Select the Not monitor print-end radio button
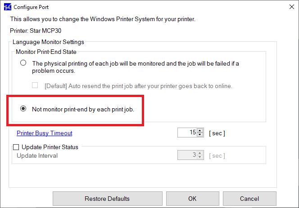The width and height of the screenshot is (299, 208). 23,108
